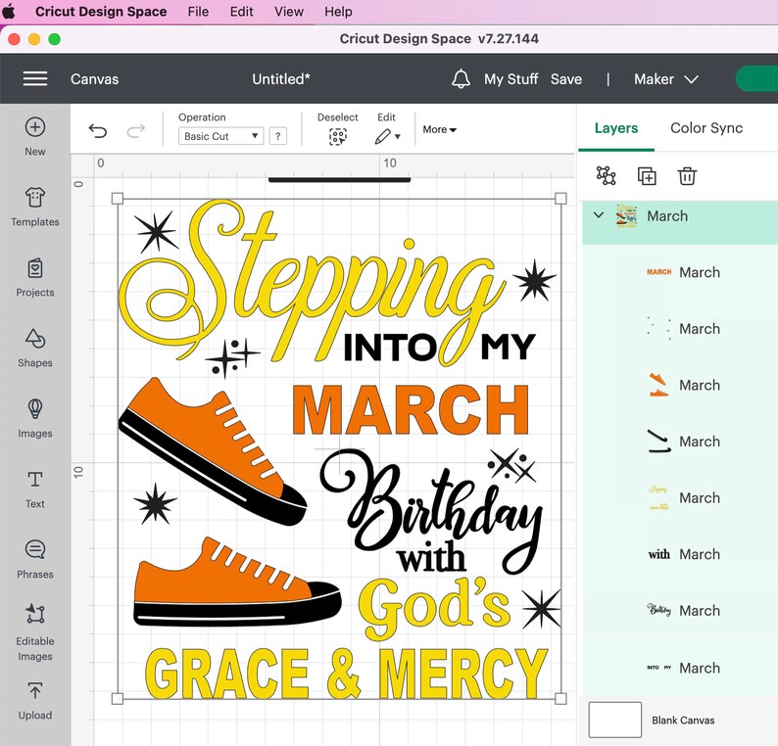The image size is (778, 746).
Task: Click the bottom-right selection handle
Action: tap(560, 698)
